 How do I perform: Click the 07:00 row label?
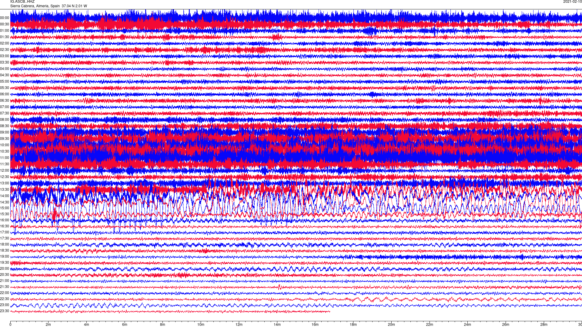(x=5, y=107)
